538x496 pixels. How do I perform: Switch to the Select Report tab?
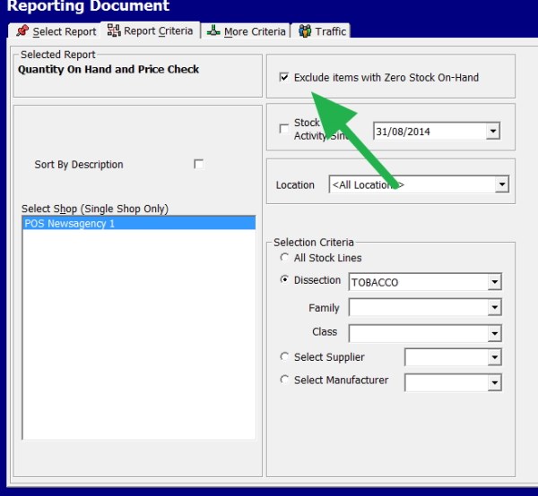(54, 30)
